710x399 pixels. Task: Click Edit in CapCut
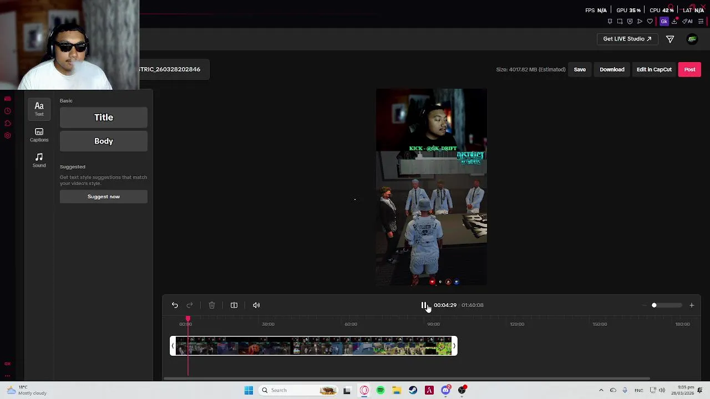click(x=654, y=69)
